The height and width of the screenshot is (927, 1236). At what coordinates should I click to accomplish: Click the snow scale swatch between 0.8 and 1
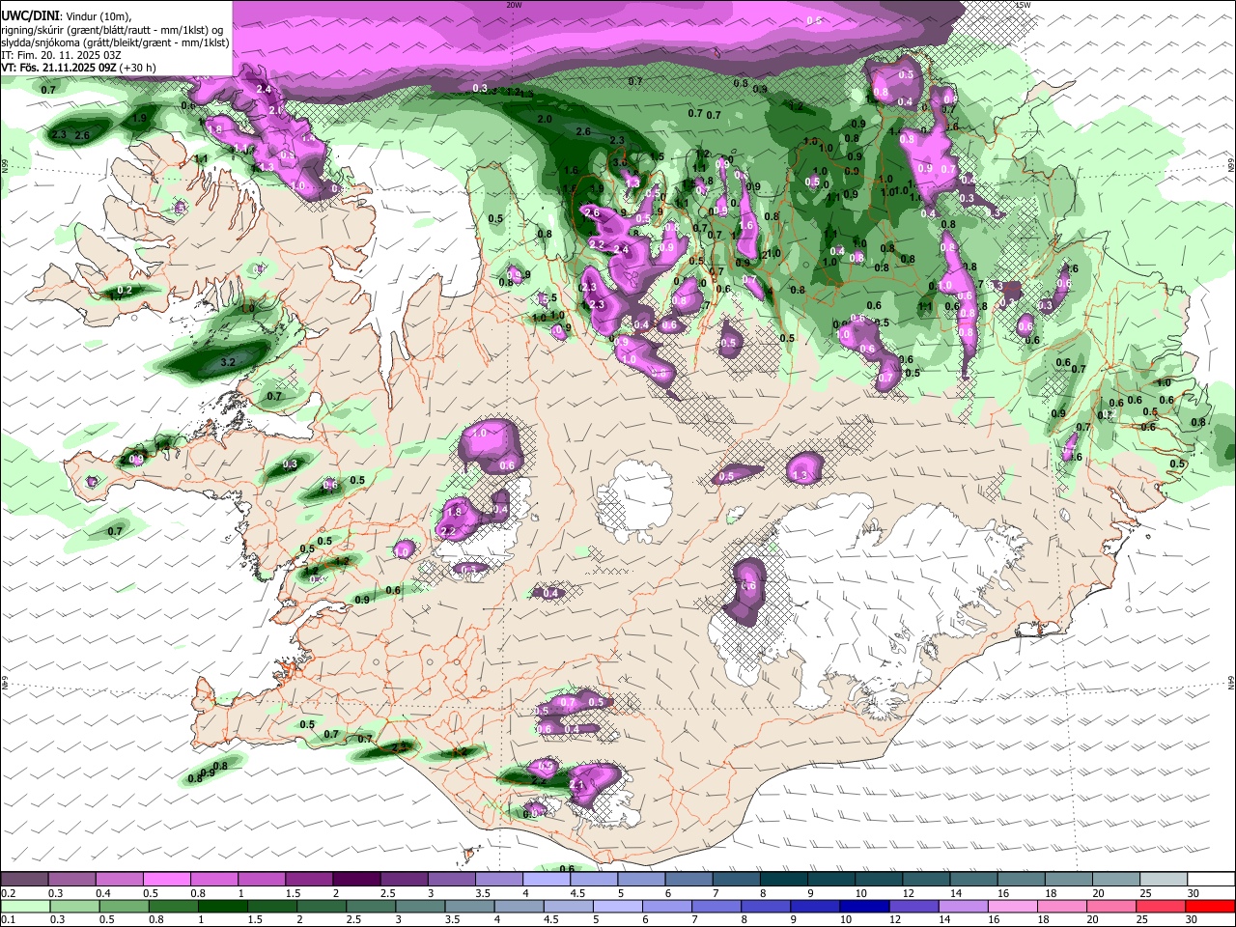214,879
